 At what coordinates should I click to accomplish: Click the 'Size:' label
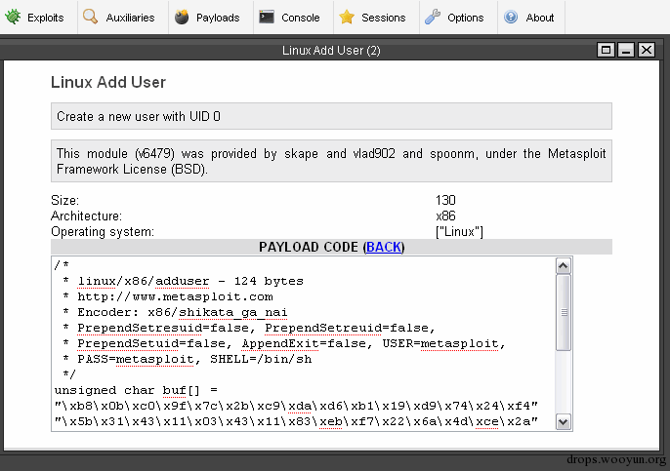click(x=64, y=200)
